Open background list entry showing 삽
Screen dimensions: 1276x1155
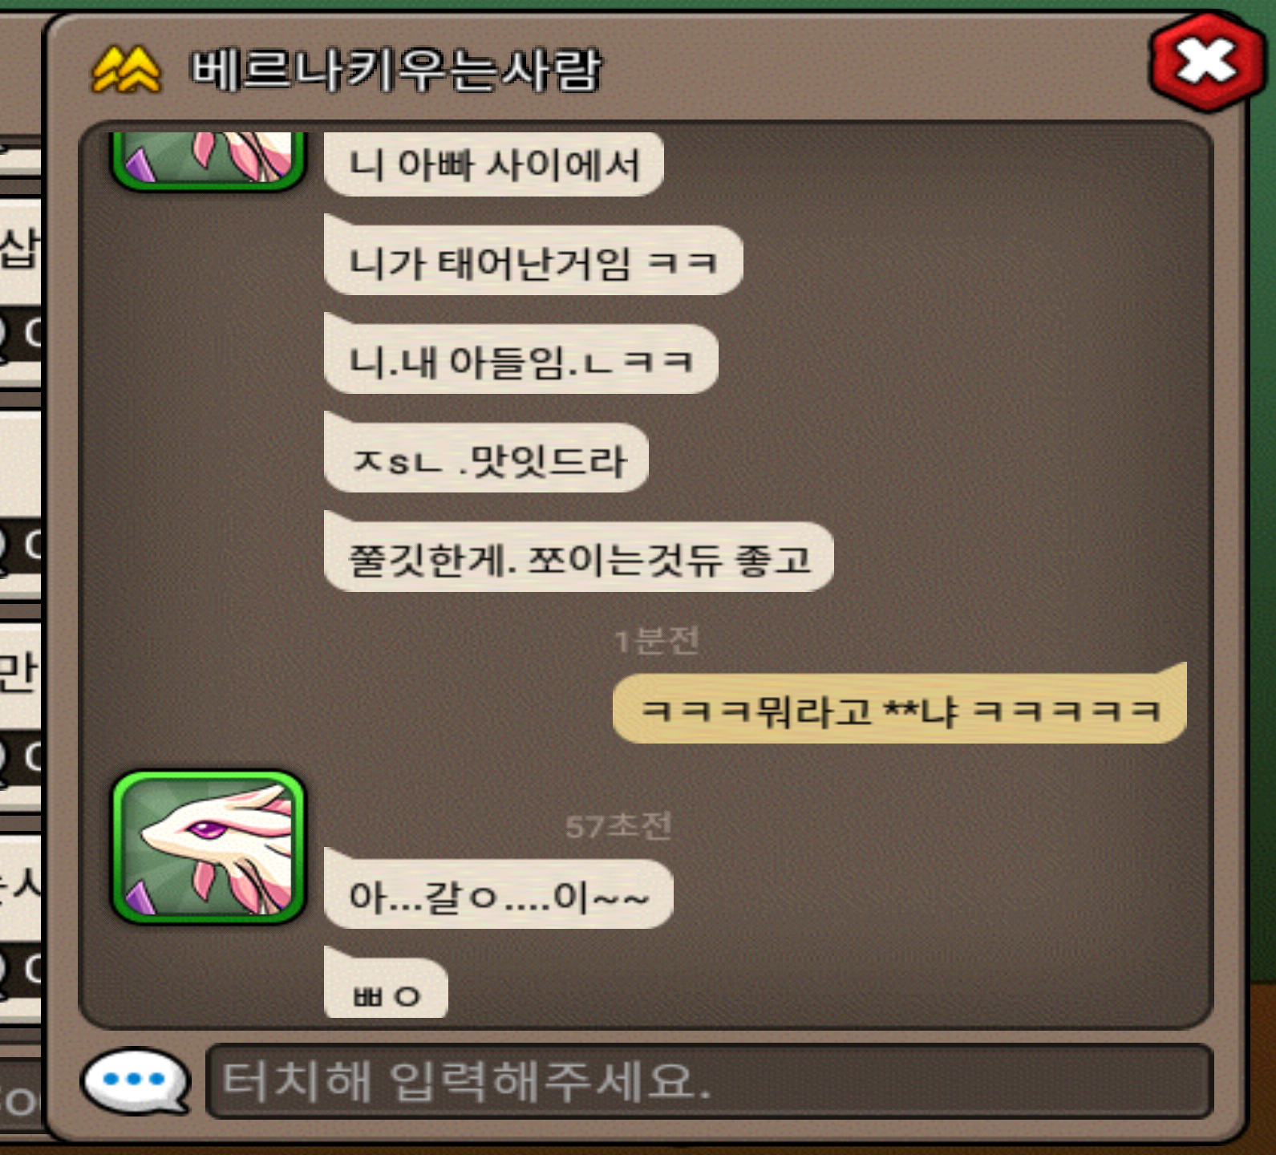(x=20, y=249)
